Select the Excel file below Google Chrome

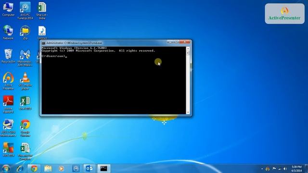click(x=25, y=151)
